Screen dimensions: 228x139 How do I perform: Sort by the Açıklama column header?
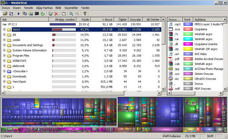pyautogui.click(x=208, y=20)
